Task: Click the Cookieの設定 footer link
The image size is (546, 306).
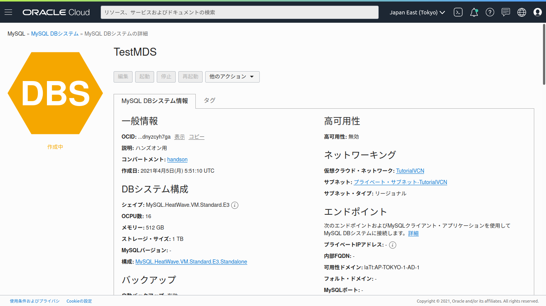Action: point(79,301)
